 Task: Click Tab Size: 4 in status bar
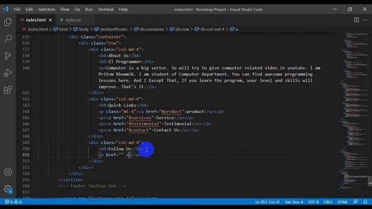[294, 202]
